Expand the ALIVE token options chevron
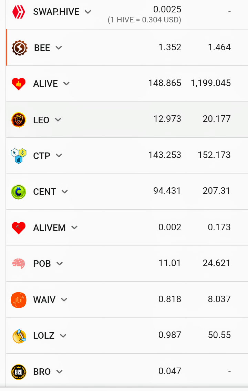 click(66, 84)
